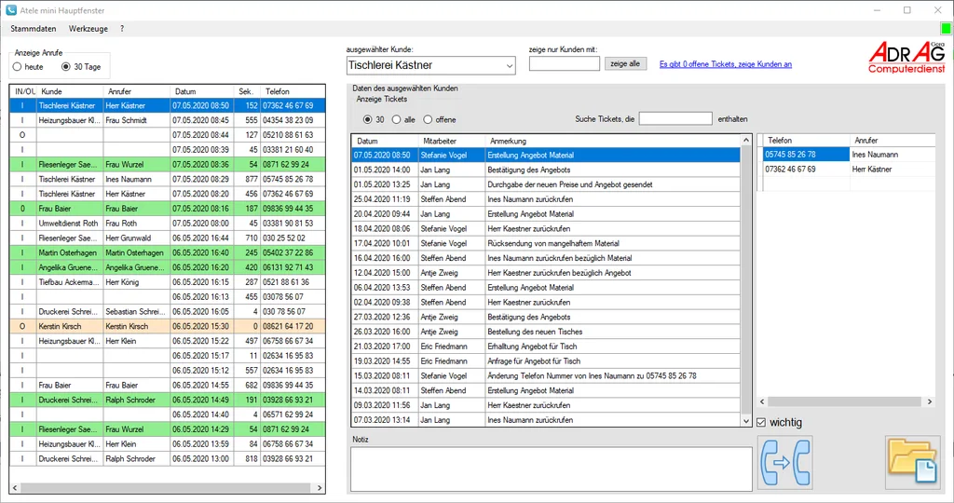Uncheck the wichtig checkbox
The image size is (954, 503).
761,422
